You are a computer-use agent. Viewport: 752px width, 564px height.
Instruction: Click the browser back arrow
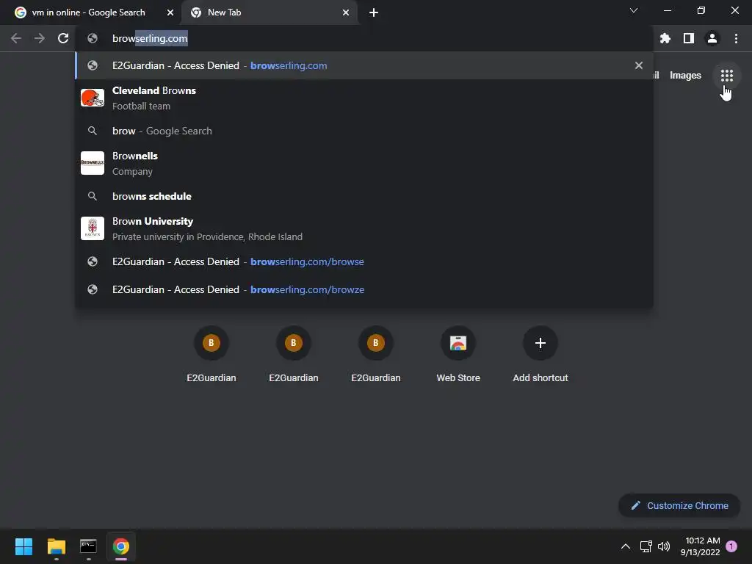click(16, 38)
